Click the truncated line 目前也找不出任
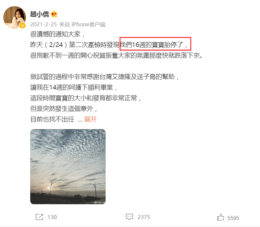The height and width of the screenshot is (227, 260). coord(52,119)
